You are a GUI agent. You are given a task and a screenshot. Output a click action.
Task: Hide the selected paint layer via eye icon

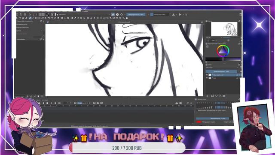[x=207, y=75]
